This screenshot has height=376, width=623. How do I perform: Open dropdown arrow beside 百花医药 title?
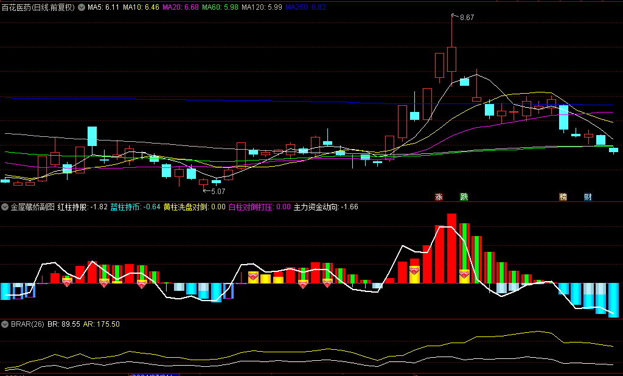click(x=82, y=7)
